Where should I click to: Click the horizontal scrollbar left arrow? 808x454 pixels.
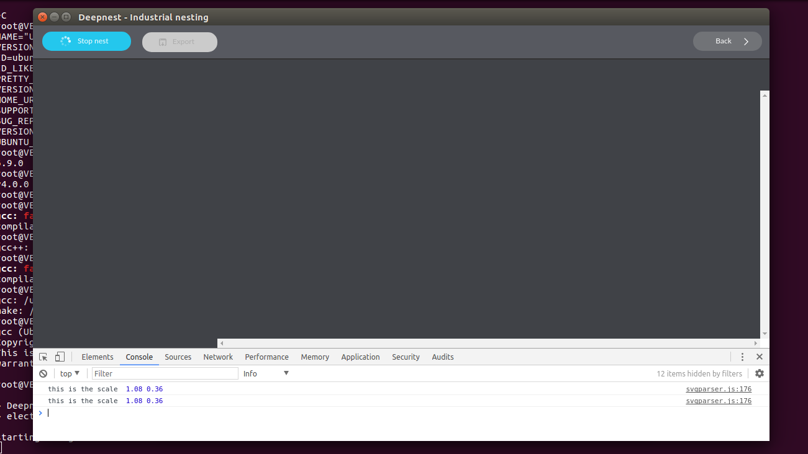click(x=222, y=343)
